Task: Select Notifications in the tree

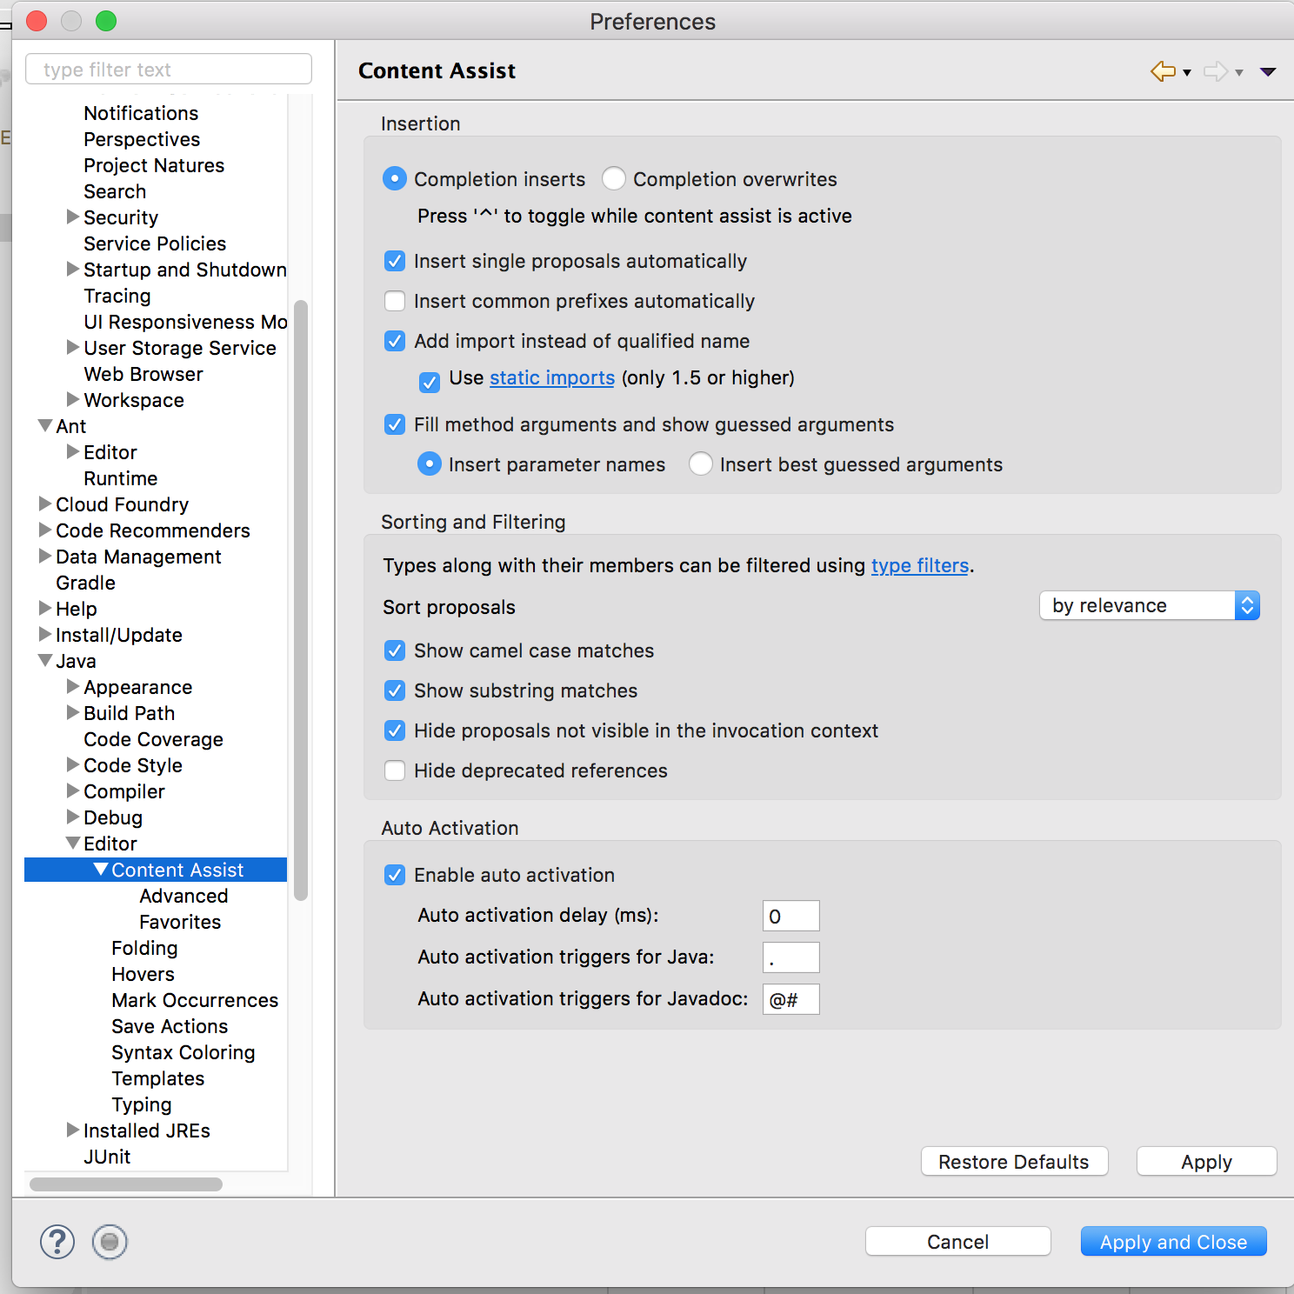Action: (141, 113)
